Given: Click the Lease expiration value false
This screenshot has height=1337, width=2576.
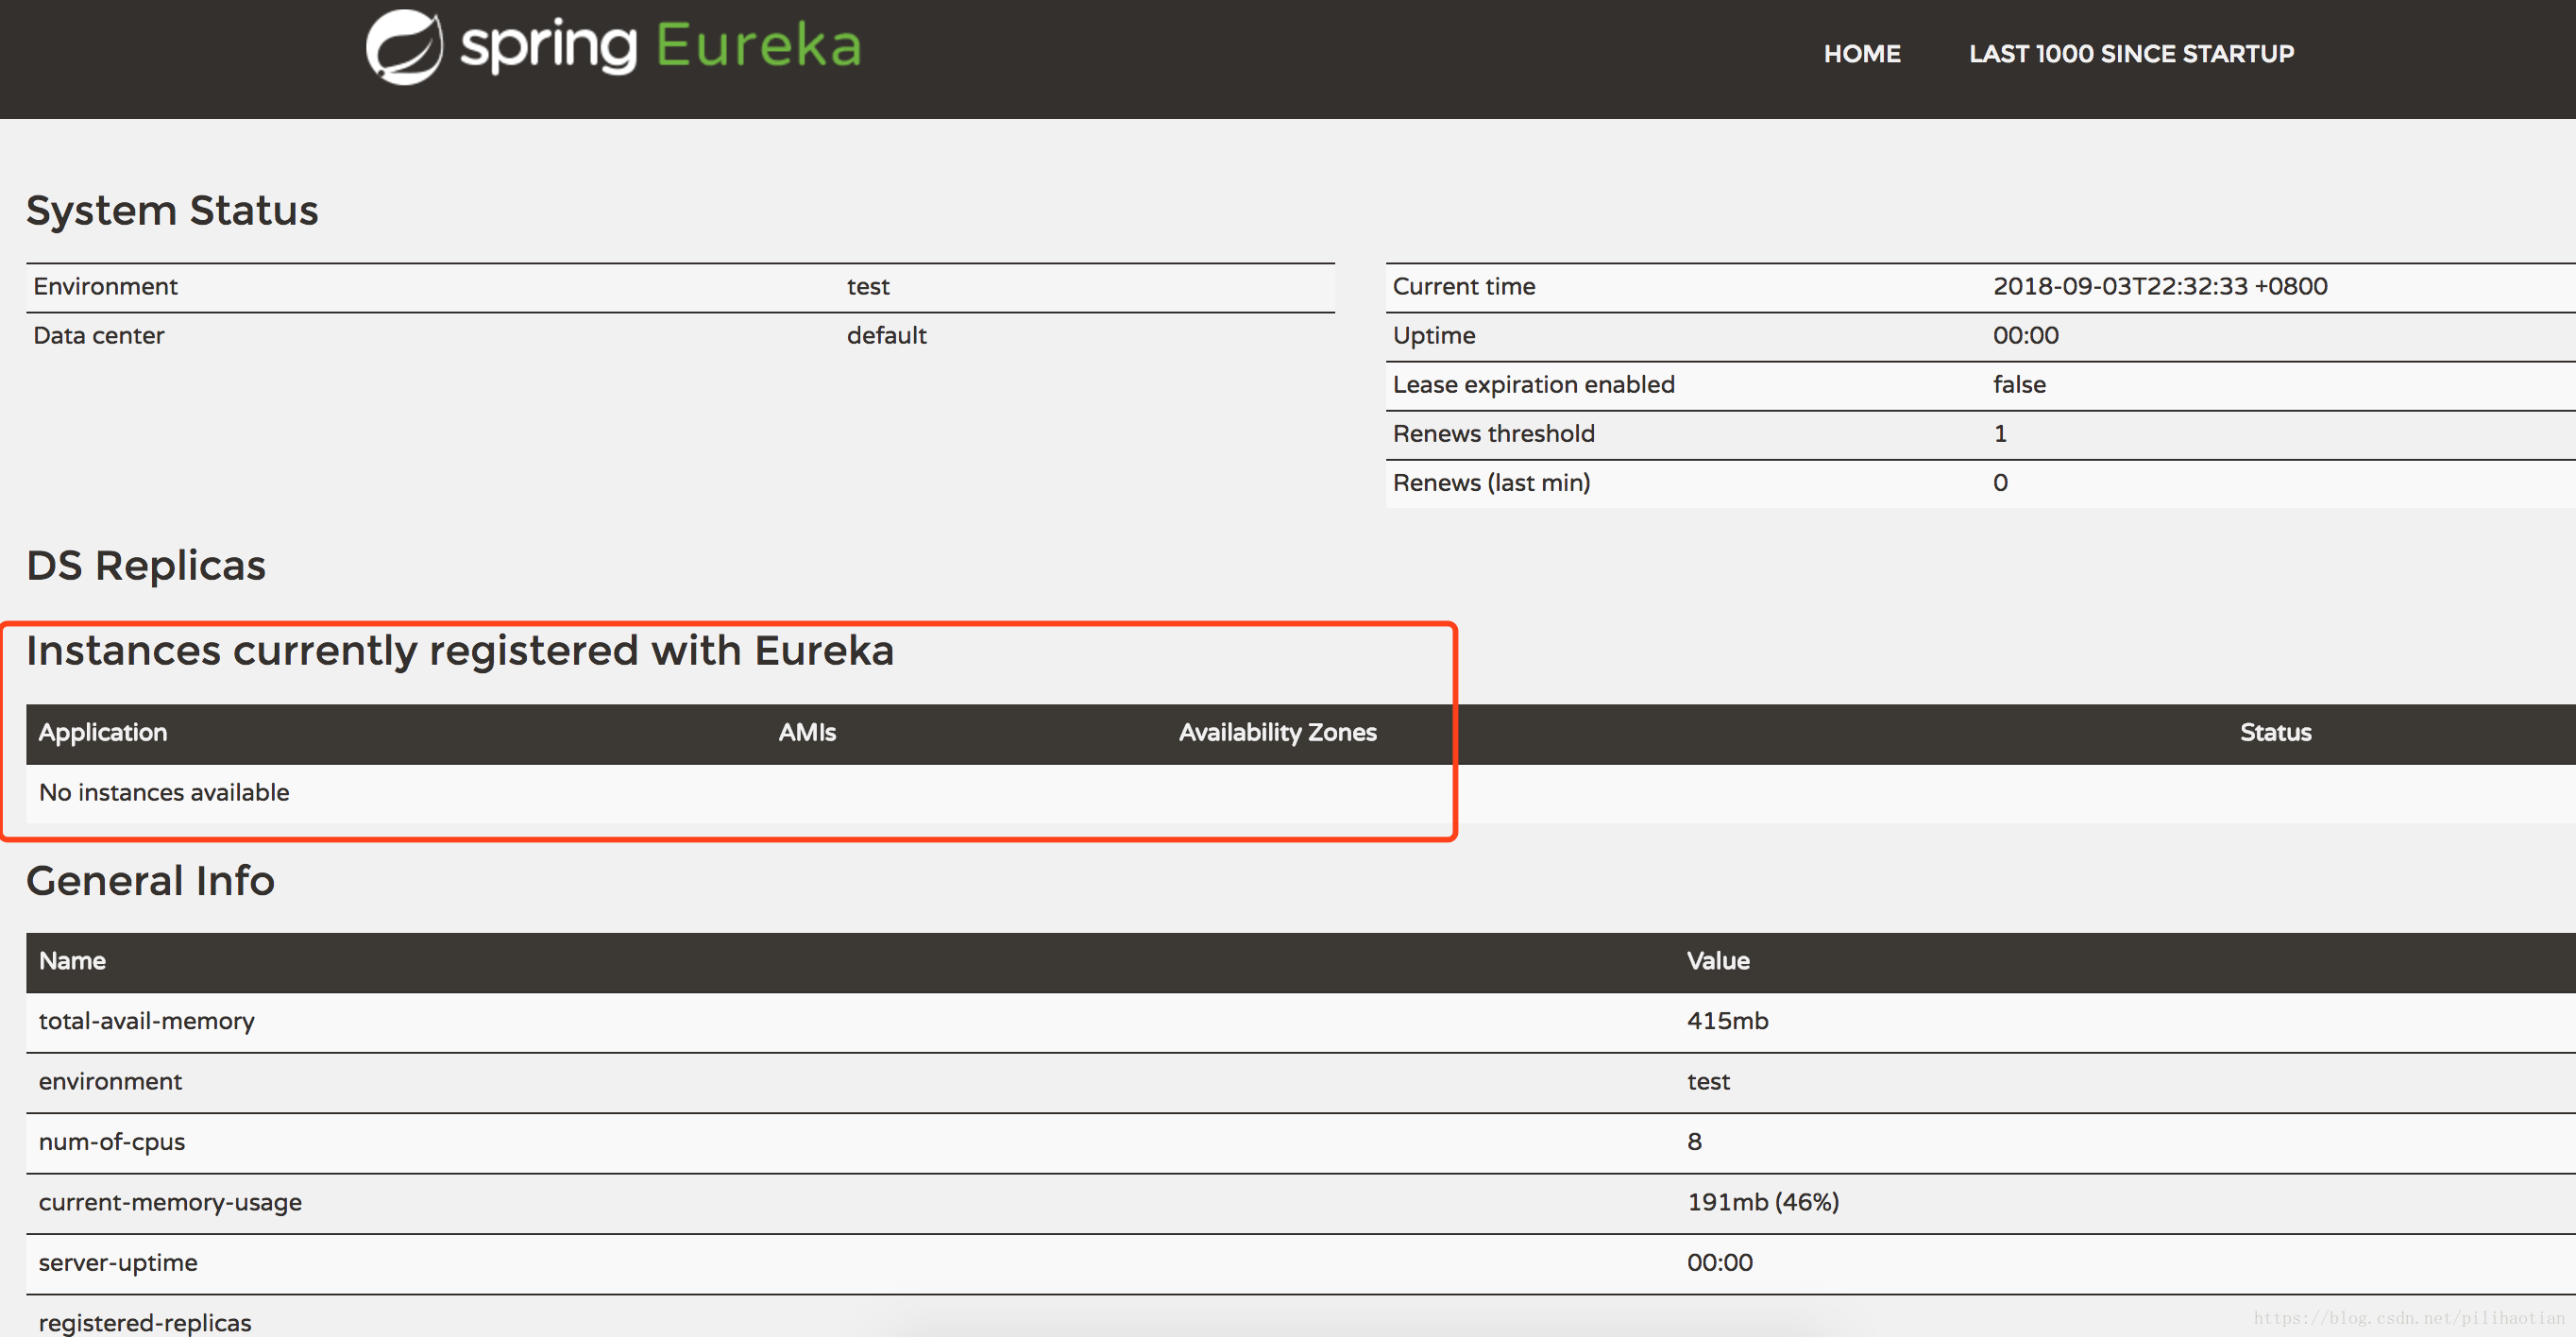Looking at the screenshot, I should pos(2018,385).
